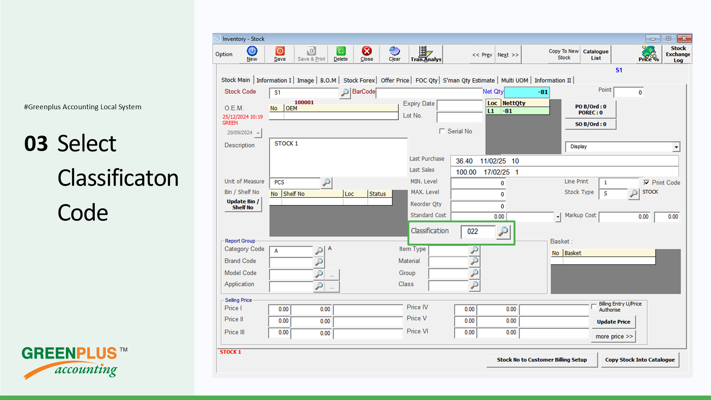The image size is (711, 400).
Task: Open Group lookup magnifier
Action: click(x=474, y=273)
